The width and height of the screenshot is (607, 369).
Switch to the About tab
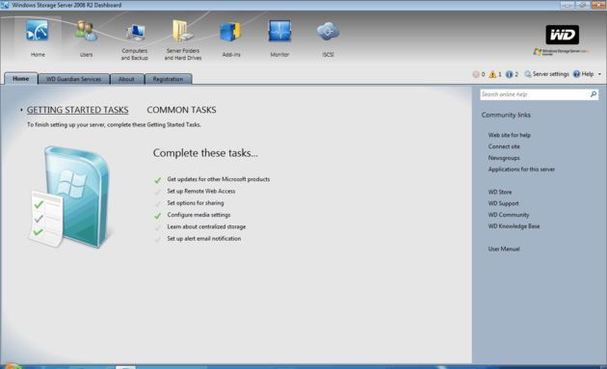(126, 79)
